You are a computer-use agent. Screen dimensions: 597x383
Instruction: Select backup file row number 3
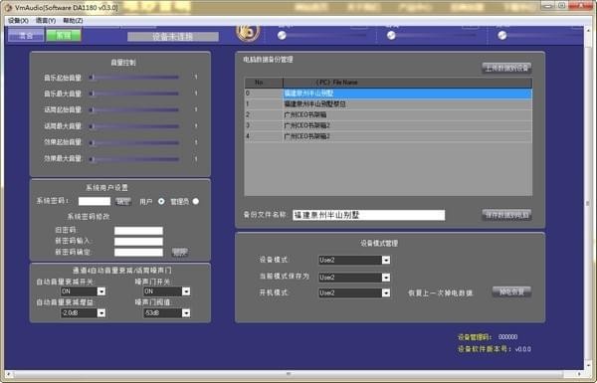point(388,125)
